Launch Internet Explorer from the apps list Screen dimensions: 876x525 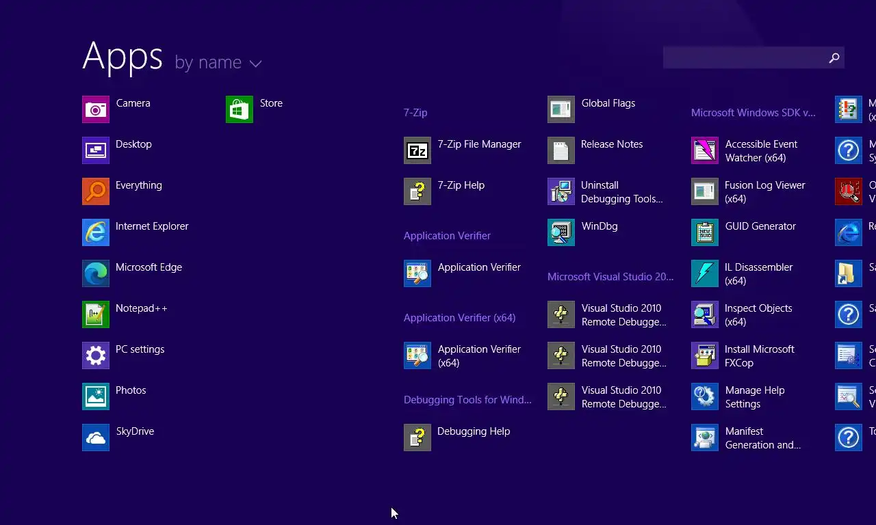tap(96, 232)
